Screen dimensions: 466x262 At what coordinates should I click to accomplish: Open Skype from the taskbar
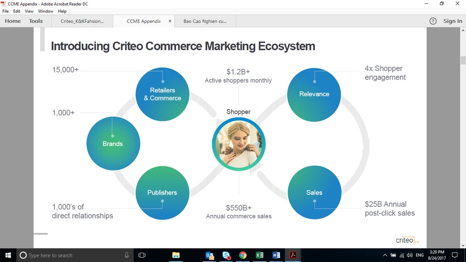pyautogui.click(x=226, y=255)
